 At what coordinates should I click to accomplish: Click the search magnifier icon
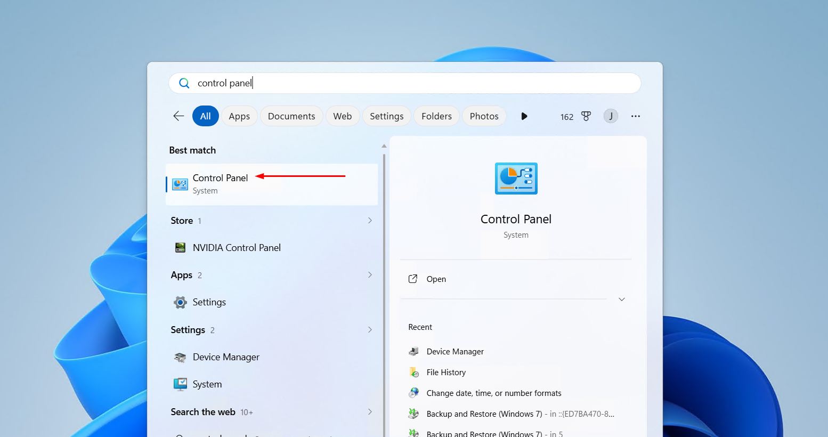184,83
